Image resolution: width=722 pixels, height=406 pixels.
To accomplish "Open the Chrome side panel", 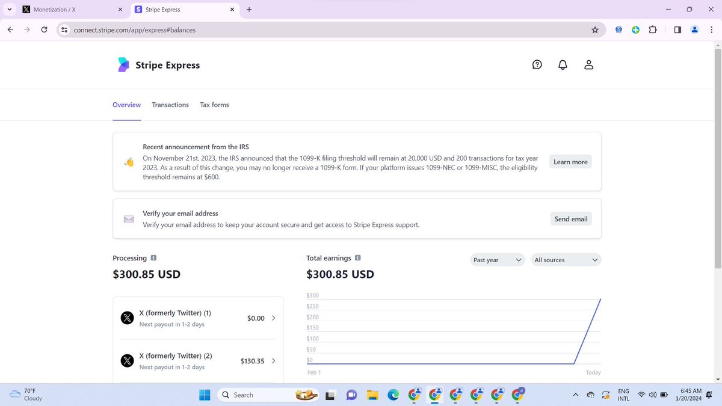I will 677,29.
